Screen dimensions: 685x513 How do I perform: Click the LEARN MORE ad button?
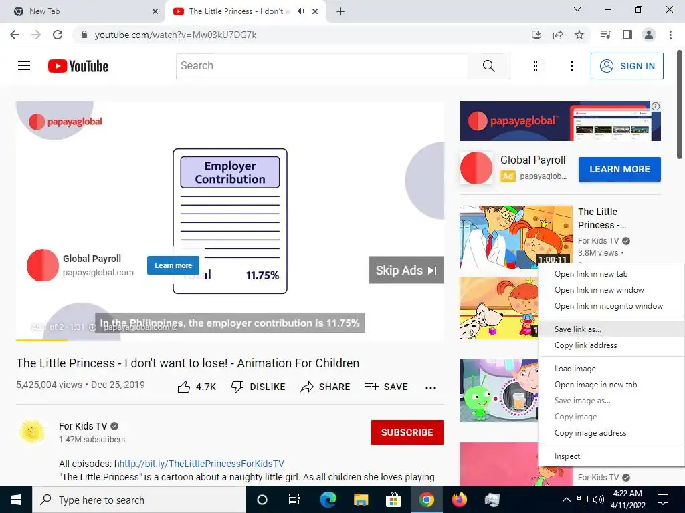[x=619, y=169]
